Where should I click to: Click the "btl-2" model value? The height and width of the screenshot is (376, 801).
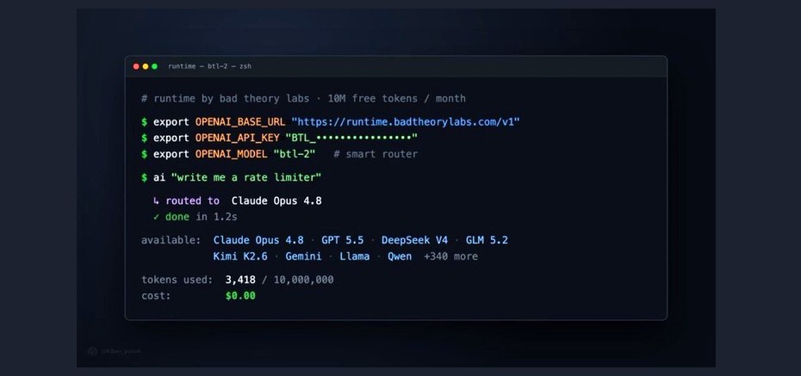(295, 154)
